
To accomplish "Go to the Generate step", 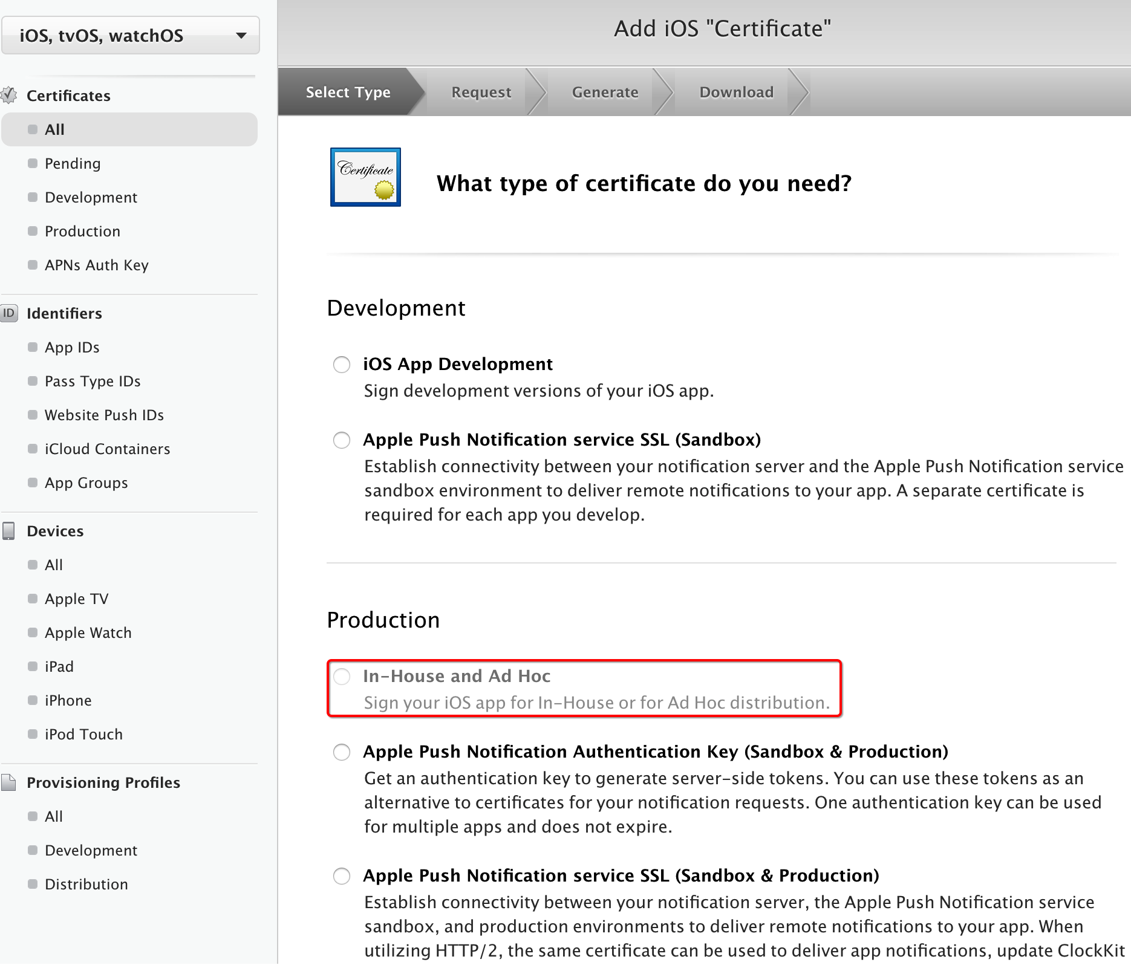I will point(605,92).
